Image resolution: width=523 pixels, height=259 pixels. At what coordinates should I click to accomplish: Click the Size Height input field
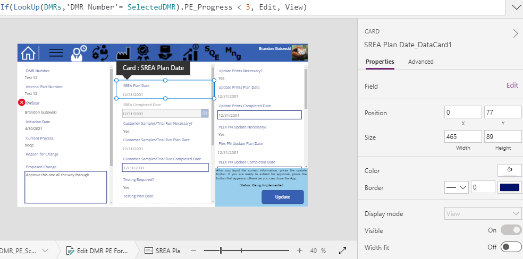click(x=503, y=136)
